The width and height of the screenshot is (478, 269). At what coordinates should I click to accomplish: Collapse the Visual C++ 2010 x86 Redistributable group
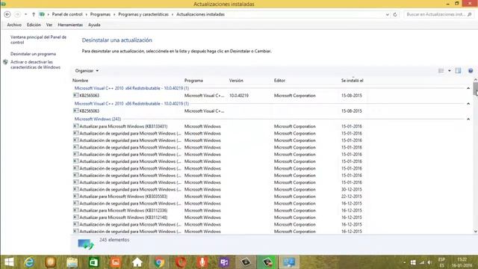pyautogui.click(x=468, y=104)
